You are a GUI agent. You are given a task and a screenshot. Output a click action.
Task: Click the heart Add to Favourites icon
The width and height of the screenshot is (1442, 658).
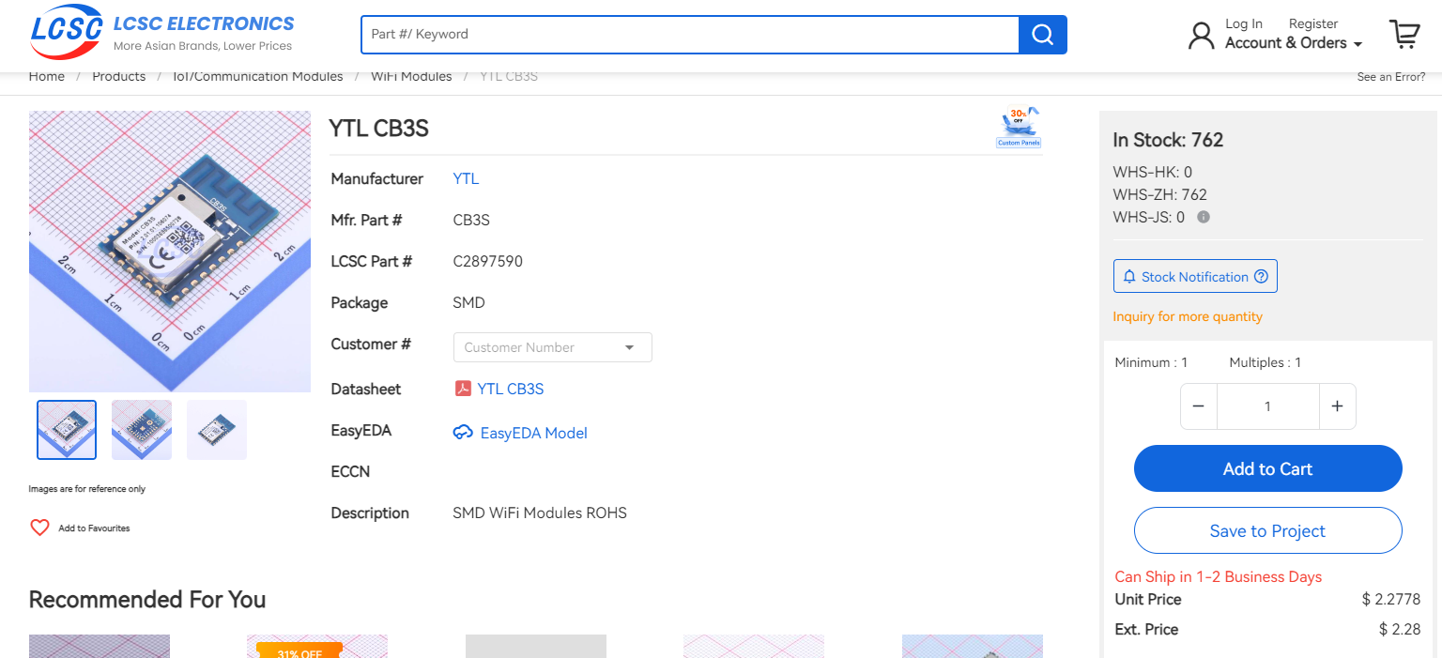tap(39, 528)
